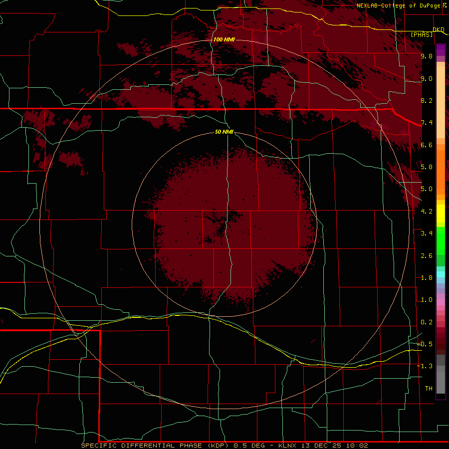Click the Specific Differential Phase (KDP) caption
The image size is (449, 449).
pyautogui.click(x=155, y=446)
